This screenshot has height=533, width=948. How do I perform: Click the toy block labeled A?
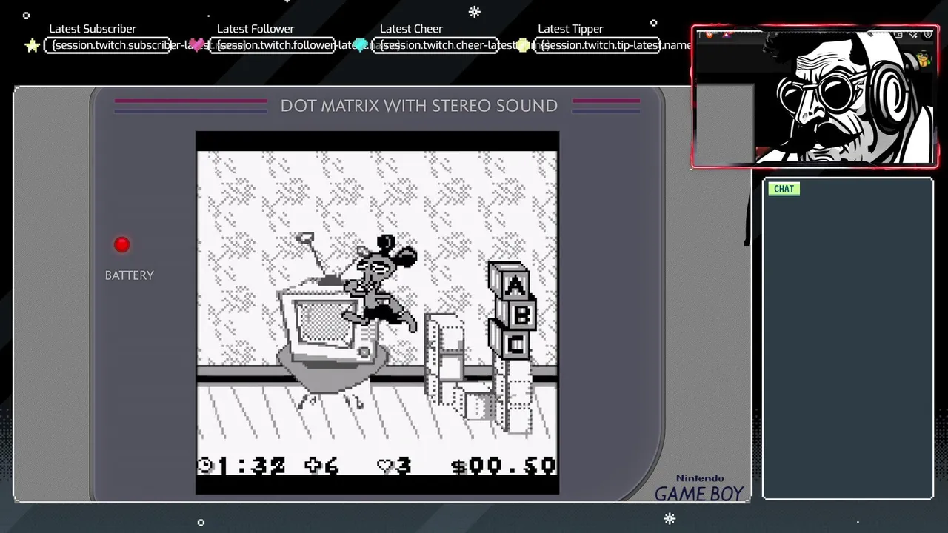[511, 281]
